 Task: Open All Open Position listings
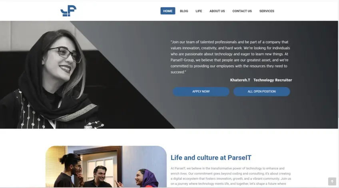point(261,91)
